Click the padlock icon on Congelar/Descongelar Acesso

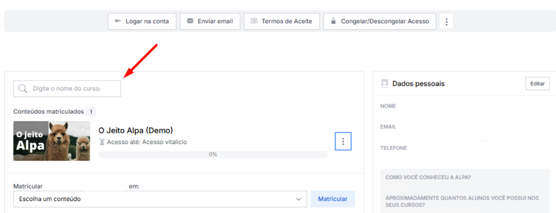(333, 21)
